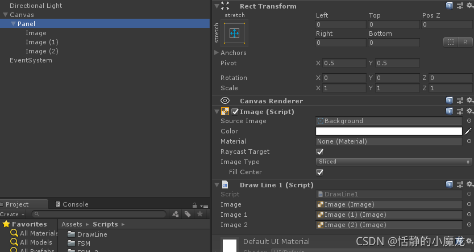
Task: Open Image (Script) gear settings menu
Action: [470, 111]
